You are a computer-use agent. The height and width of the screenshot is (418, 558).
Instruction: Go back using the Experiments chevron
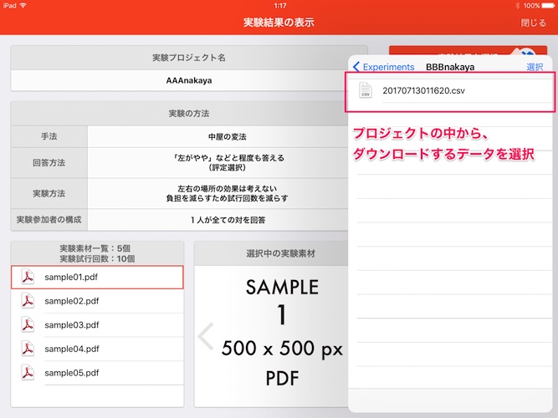pos(384,67)
